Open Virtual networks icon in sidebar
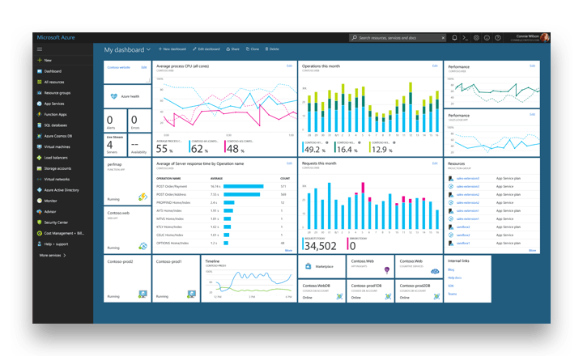The width and height of the screenshot is (583, 356). (x=40, y=179)
